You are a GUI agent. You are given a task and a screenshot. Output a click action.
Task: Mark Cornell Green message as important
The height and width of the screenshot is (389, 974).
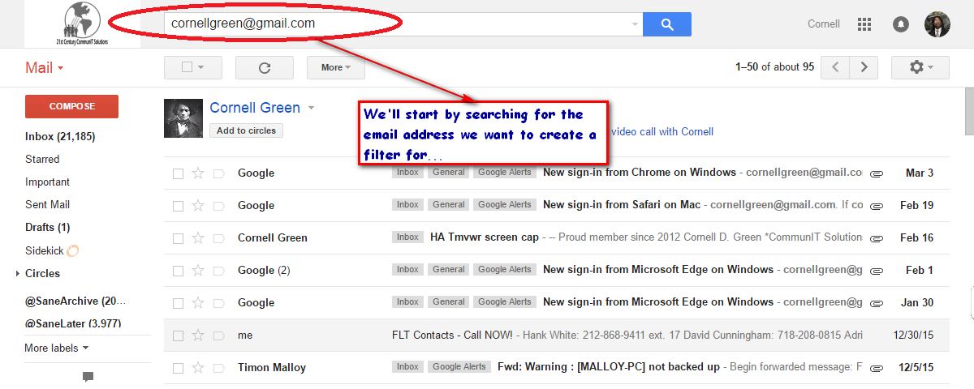[x=218, y=237]
